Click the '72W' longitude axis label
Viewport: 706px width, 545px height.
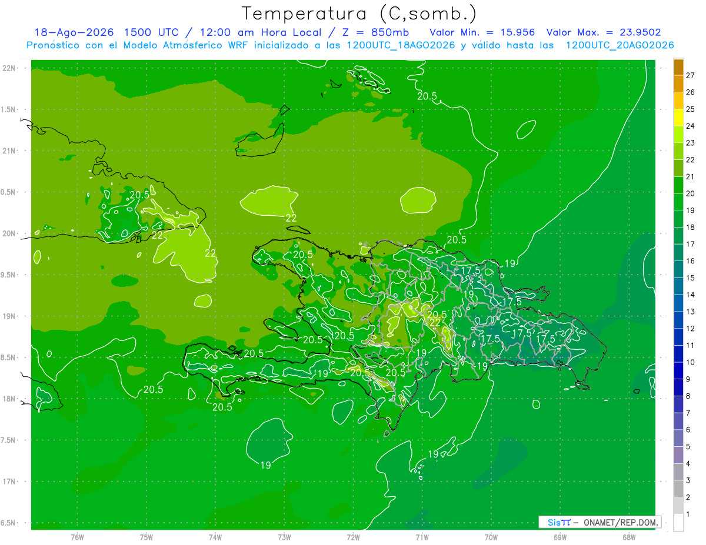(353, 537)
